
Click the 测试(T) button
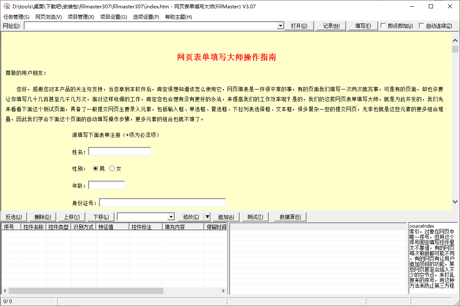tap(255, 217)
